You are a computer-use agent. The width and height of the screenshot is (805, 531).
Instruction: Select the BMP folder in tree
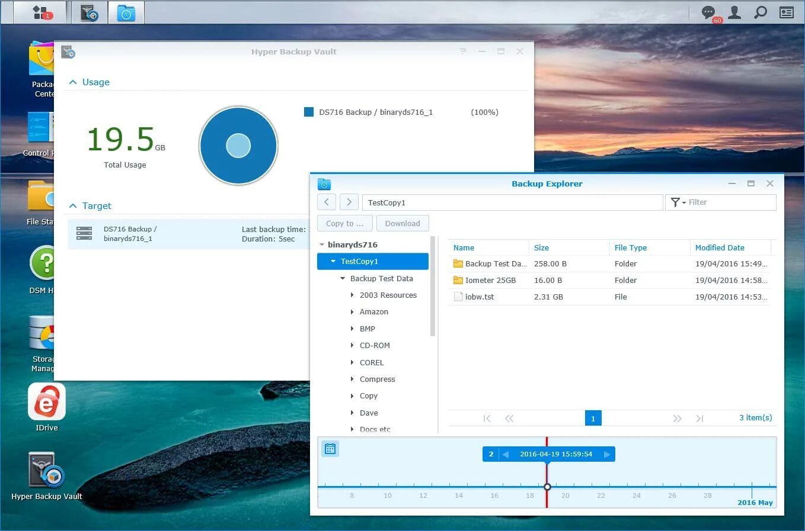click(368, 329)
